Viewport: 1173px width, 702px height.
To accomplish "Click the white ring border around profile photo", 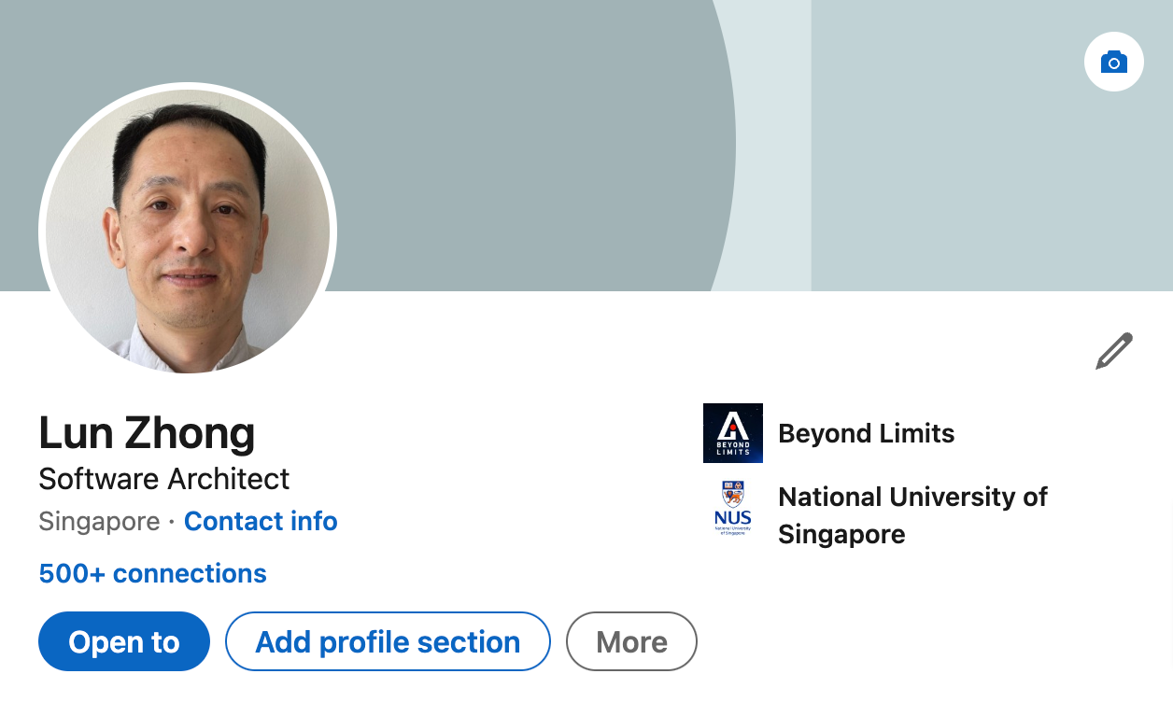I will (x=41, y=230).
